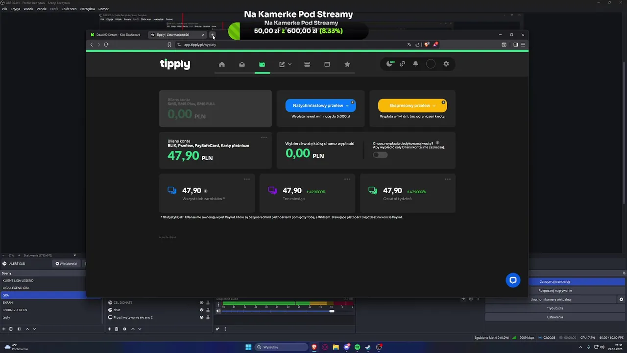The image size is (627, 353).
Task: Add a new scene with plus icon
Action: click(x=4, y=329)
